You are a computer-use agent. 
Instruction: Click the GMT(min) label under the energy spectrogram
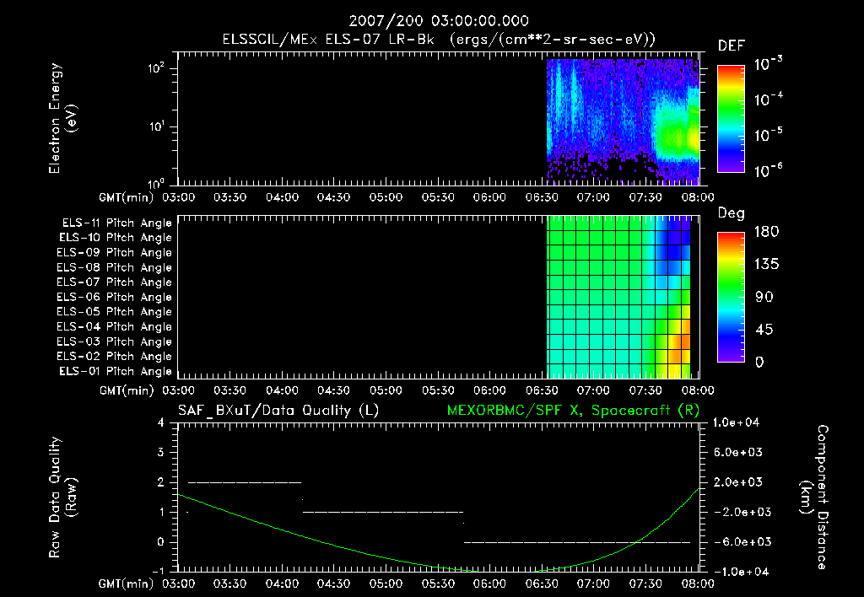pyautogui.click(x=127, y=197)
